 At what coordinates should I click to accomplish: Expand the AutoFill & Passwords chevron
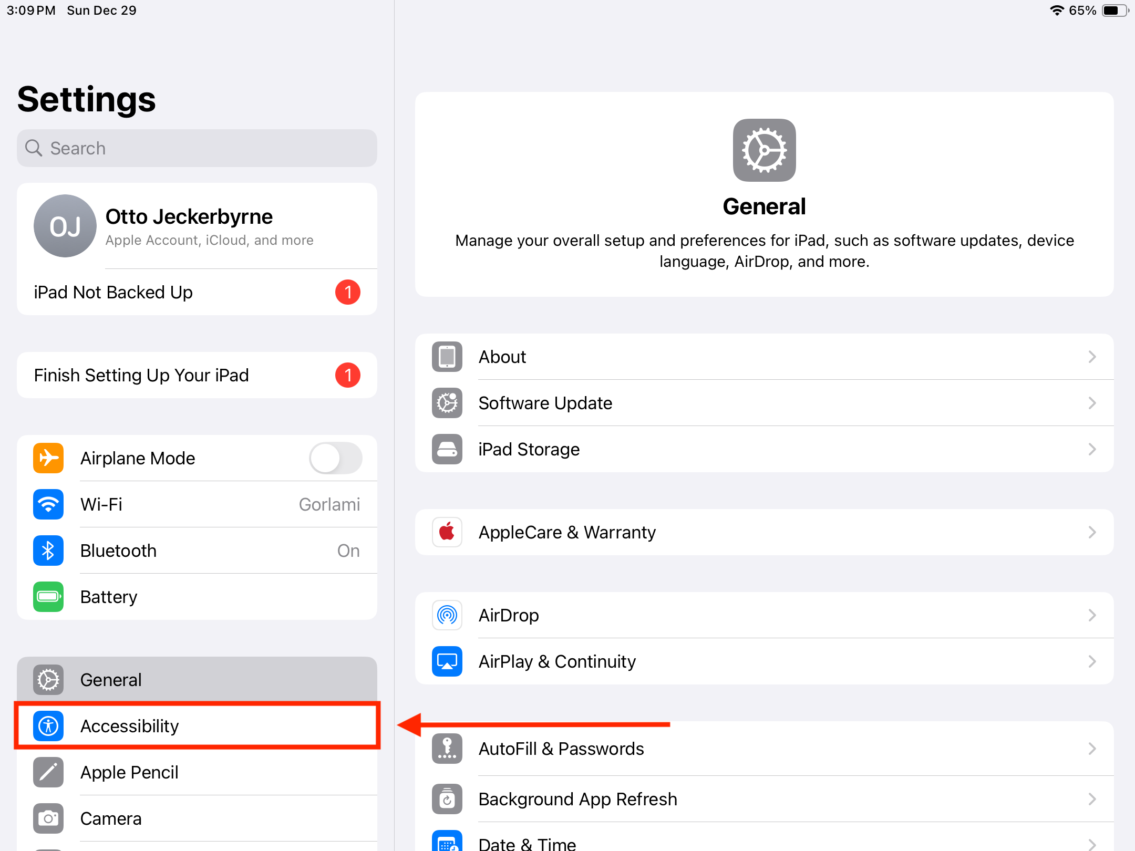pyautogui.click(x=1092, y=749)
